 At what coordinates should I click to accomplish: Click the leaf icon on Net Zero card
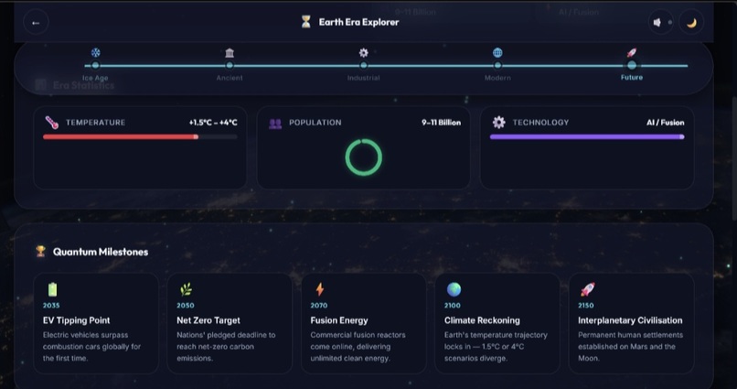pos(187,289)
